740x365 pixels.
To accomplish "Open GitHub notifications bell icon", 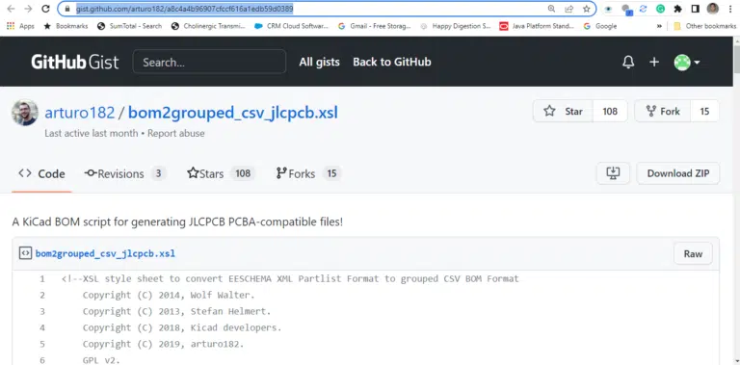I will coord(628,63).
